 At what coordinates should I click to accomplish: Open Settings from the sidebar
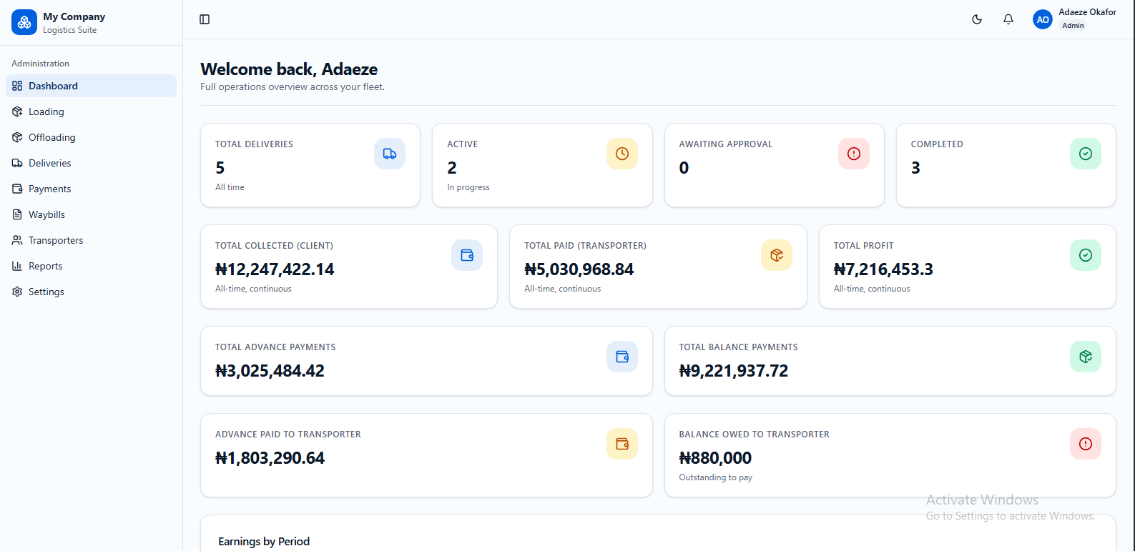click(x=91, y=292)
